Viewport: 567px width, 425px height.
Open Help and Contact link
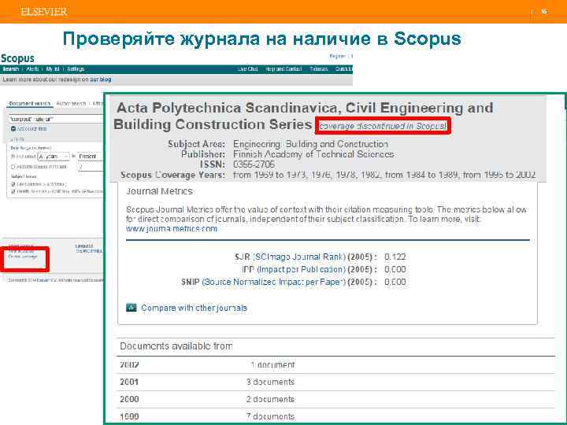tap(283, 69)
